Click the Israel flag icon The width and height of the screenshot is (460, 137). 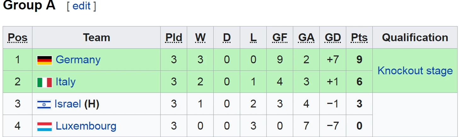tap(44, 104)
